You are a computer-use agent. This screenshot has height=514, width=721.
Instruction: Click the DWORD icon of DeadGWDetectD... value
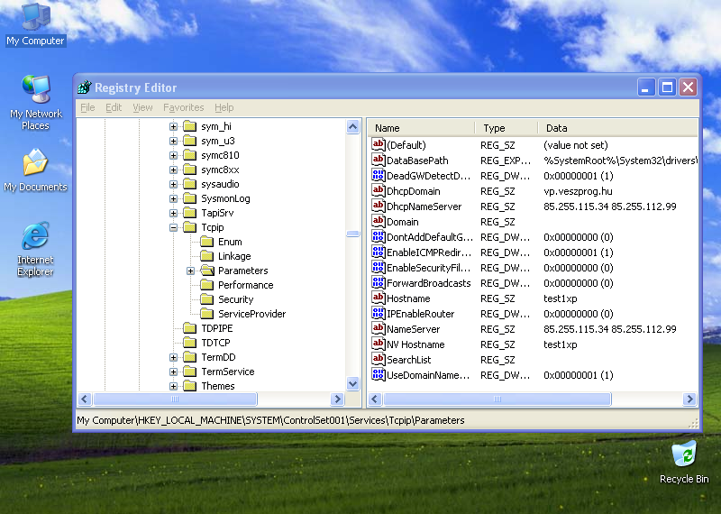point(378,175)
